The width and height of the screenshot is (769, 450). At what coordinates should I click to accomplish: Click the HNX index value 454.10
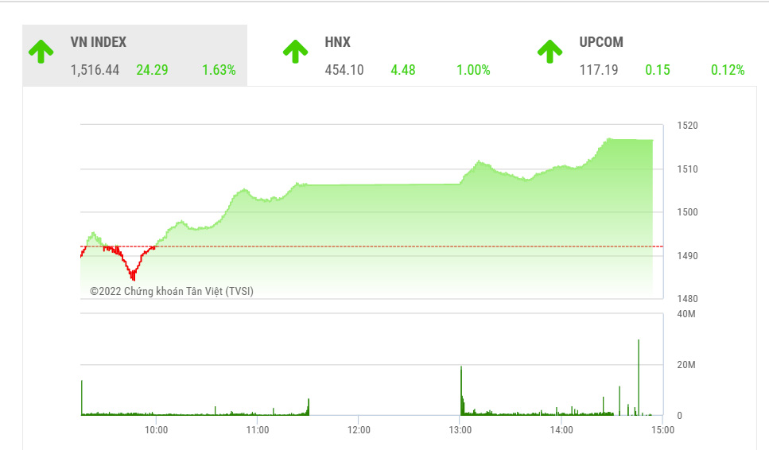tap(344, 70)
